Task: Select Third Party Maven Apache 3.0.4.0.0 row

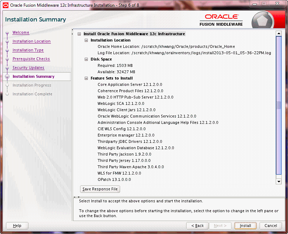Action: pyautogui.click(x=131, y=167)
